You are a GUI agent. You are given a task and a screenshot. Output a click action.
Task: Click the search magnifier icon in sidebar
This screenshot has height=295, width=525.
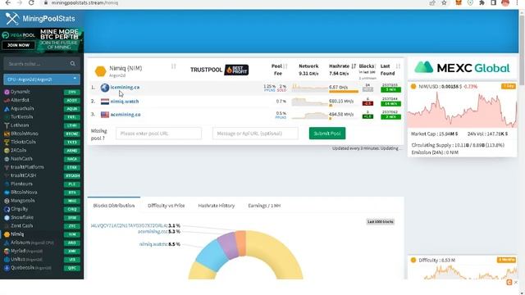tap(73, 64)
